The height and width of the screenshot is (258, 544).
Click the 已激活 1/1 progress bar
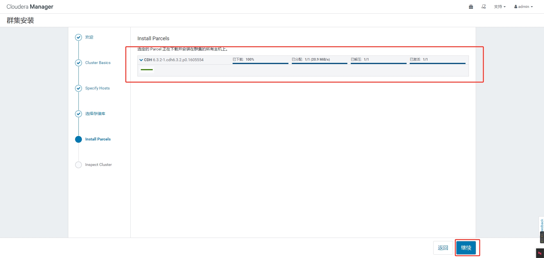[437, 63]
